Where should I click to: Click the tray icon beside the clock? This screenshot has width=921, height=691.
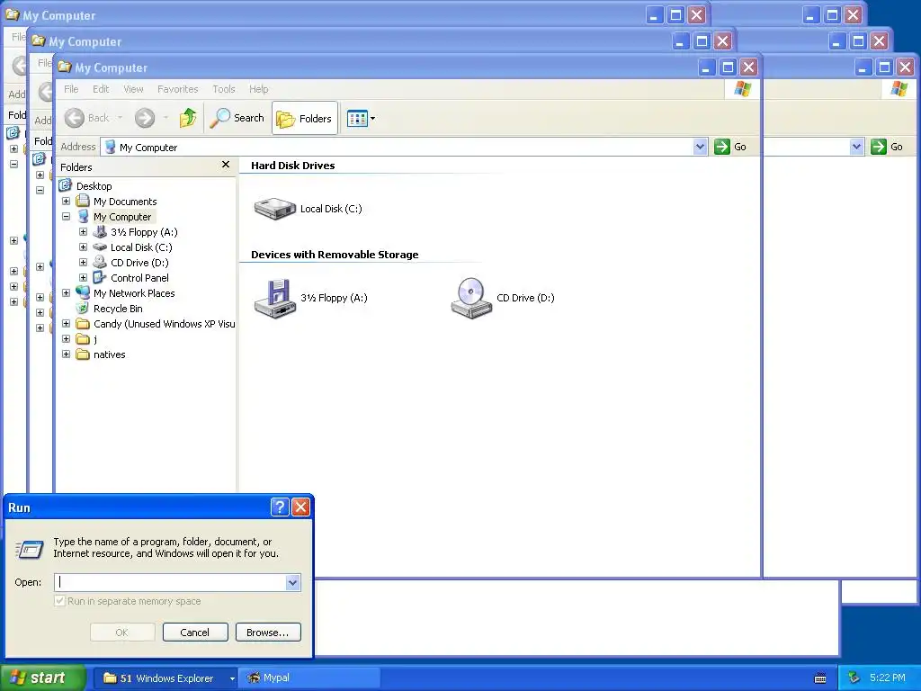point(854,678)
